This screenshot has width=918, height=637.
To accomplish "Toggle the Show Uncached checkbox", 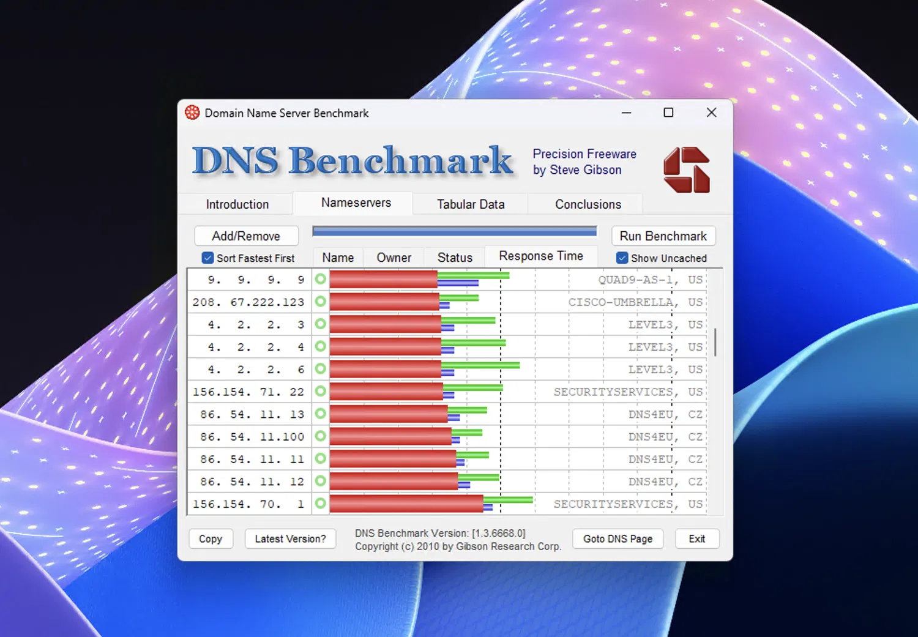I will (x=622, y=258).
